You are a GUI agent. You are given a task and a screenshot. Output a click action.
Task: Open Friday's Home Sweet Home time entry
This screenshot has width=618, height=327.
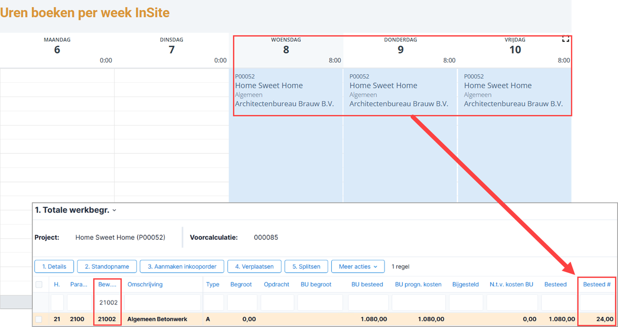click(x=514, y=90)
